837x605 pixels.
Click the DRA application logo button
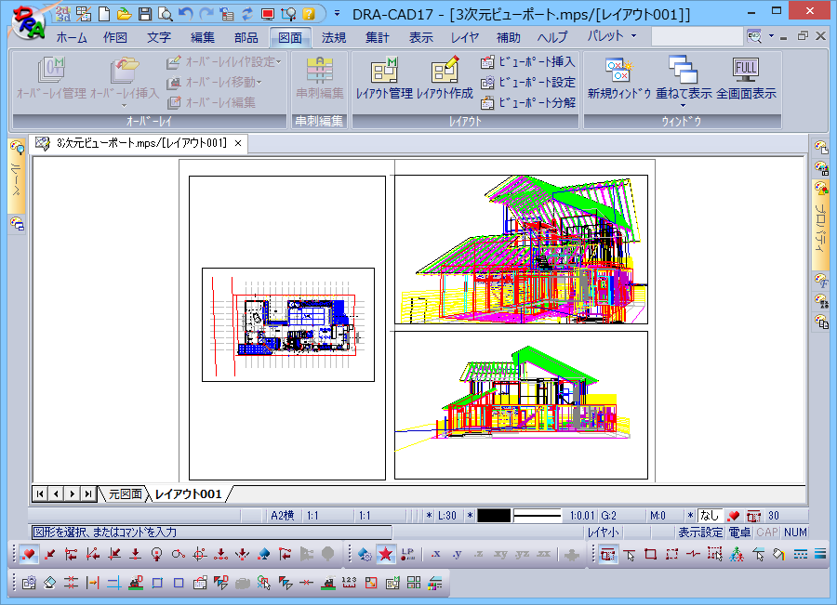click(x=28, y=22)
